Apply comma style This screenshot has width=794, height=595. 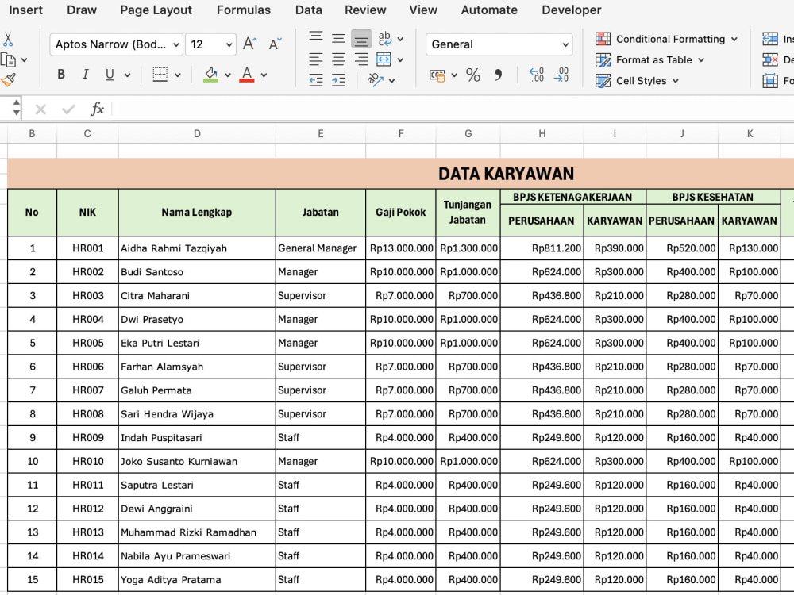pyautogui.click(x=499, y=75)
